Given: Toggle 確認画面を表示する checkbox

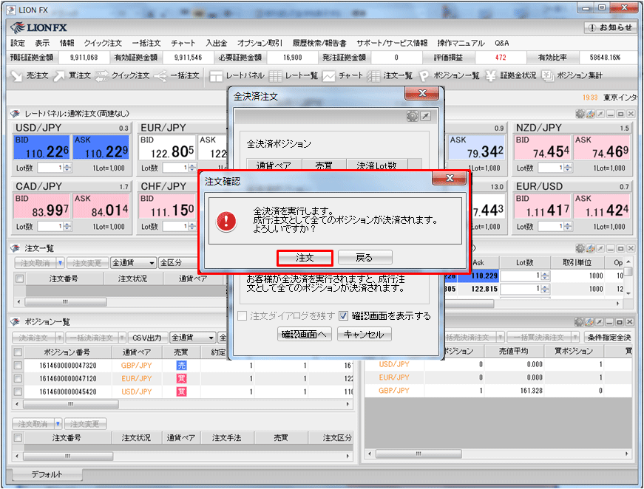Looking at the screenshot, I should pyautogui.click(x=343, y=316).
